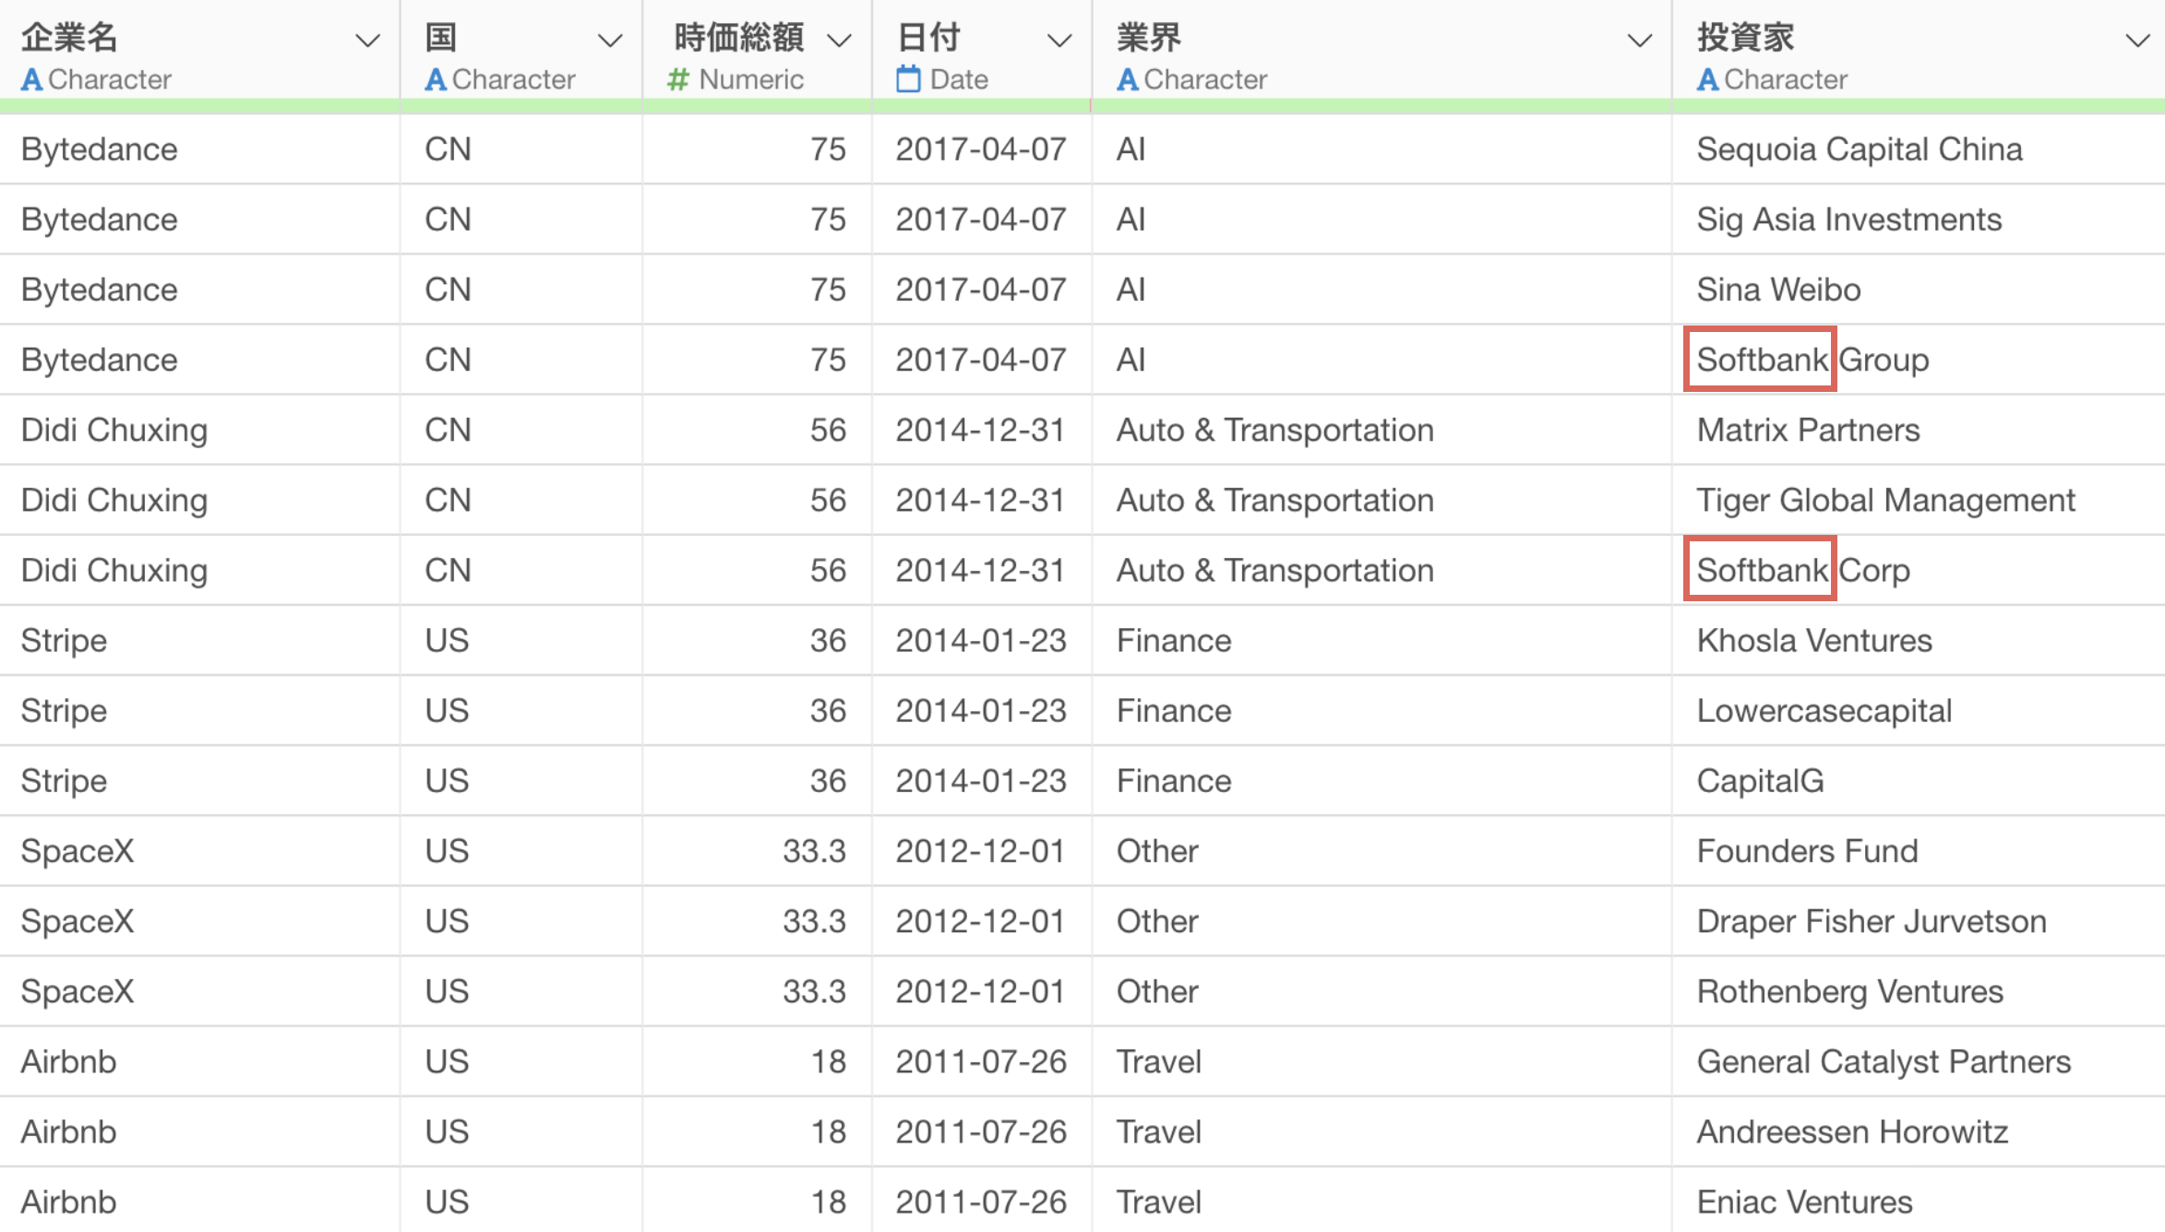Click the Founders Fund cell
Image resolution: width=2165 pixels, height=1232 pixels.
point(1919,851)
